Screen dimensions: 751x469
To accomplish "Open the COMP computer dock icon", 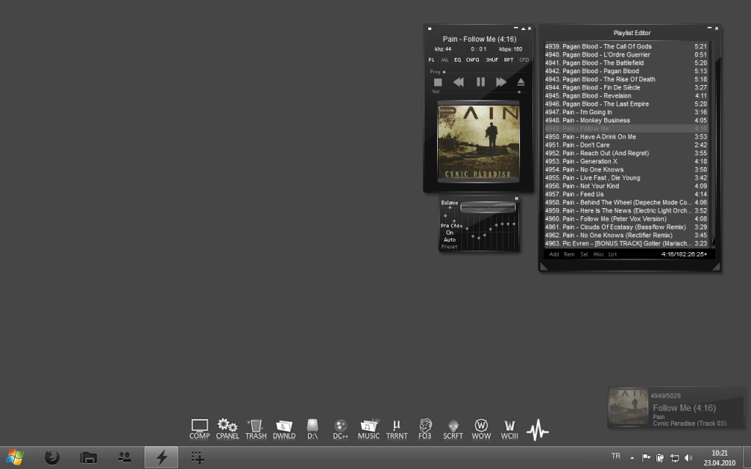I will 199,429.
